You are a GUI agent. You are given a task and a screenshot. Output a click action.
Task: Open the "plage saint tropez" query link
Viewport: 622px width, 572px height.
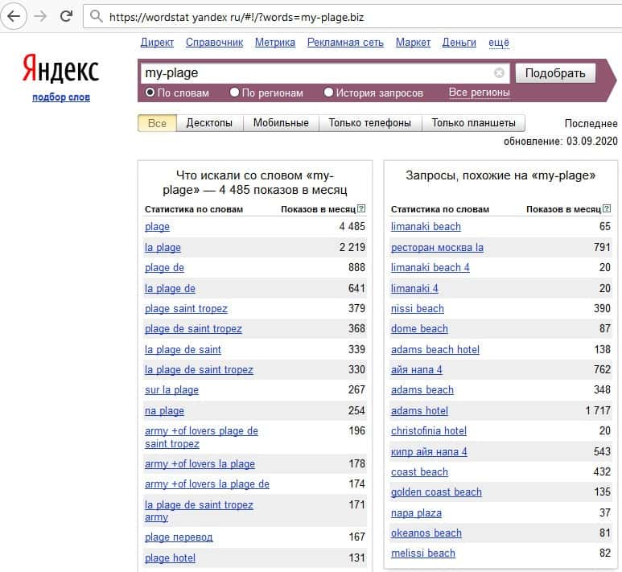pyautogui.click(x=186, y=309)
